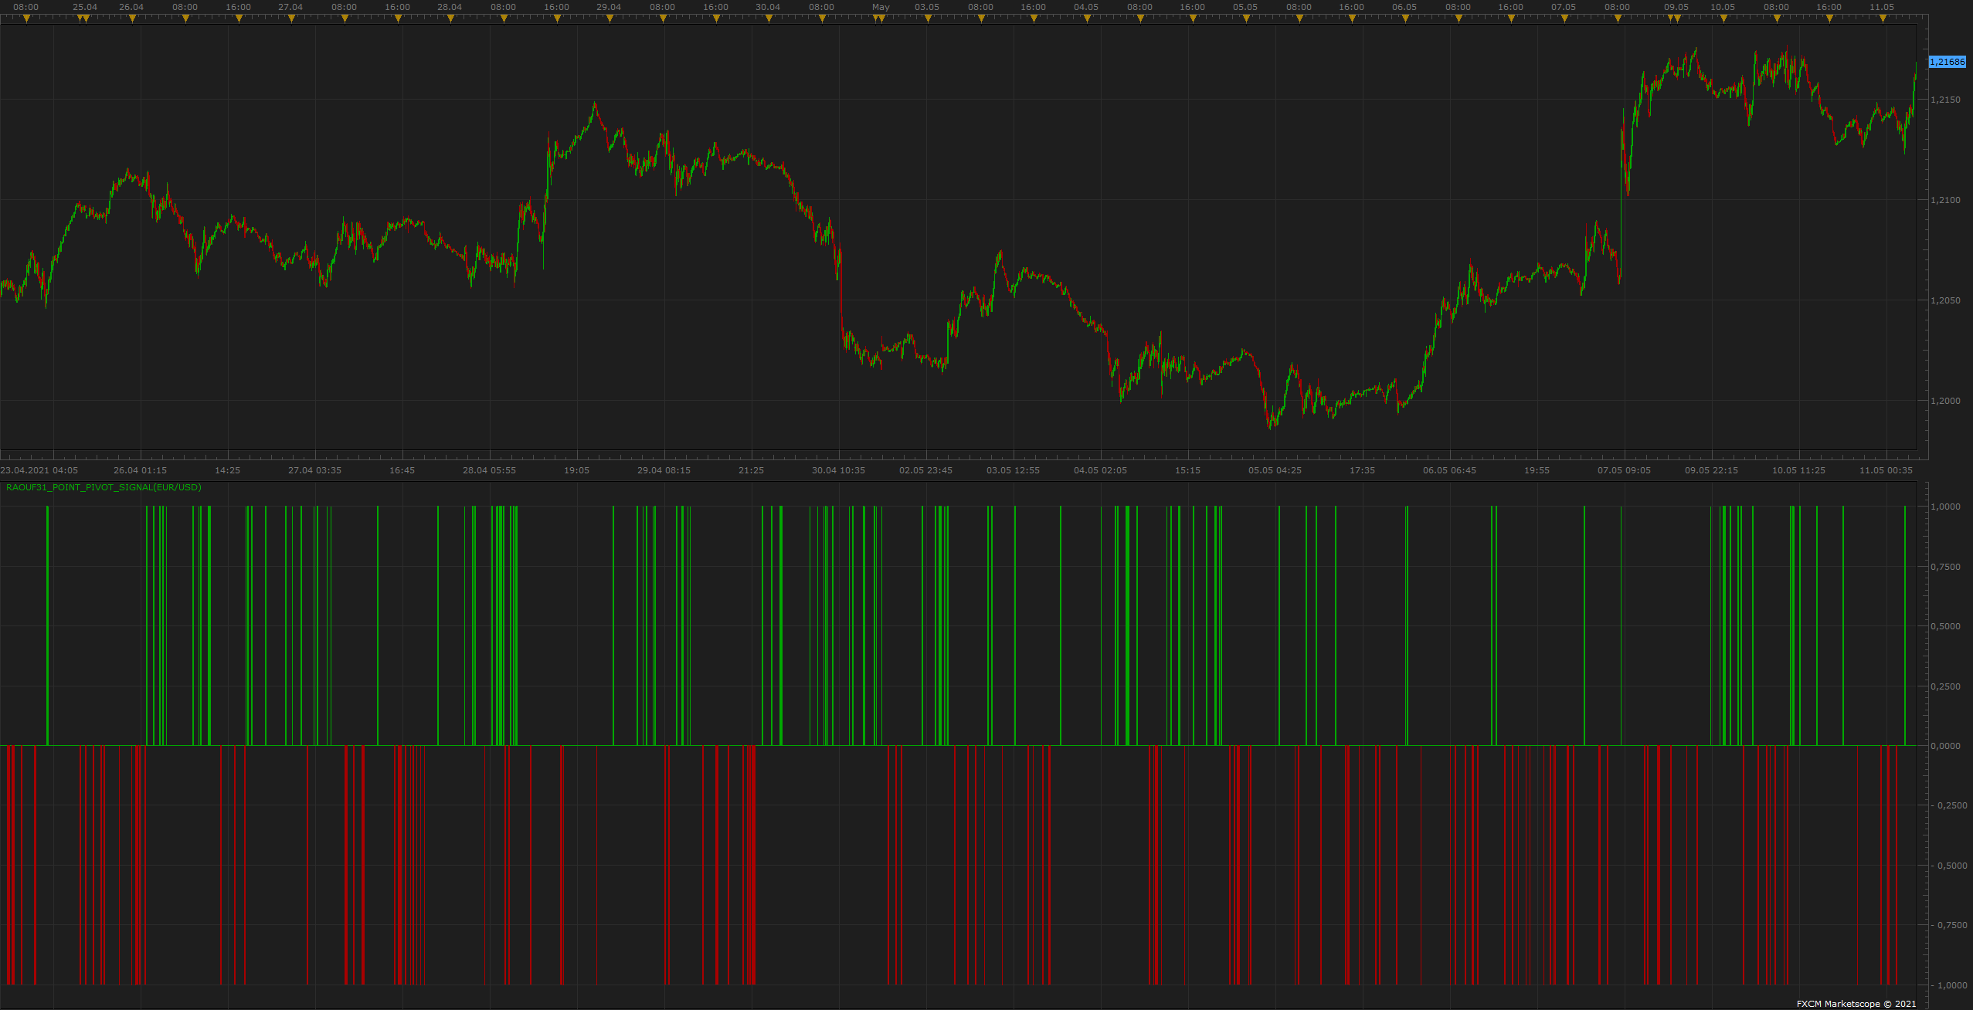Click the 11.05 00:35 time label

pyautogui.click(x=1886, y=470)
